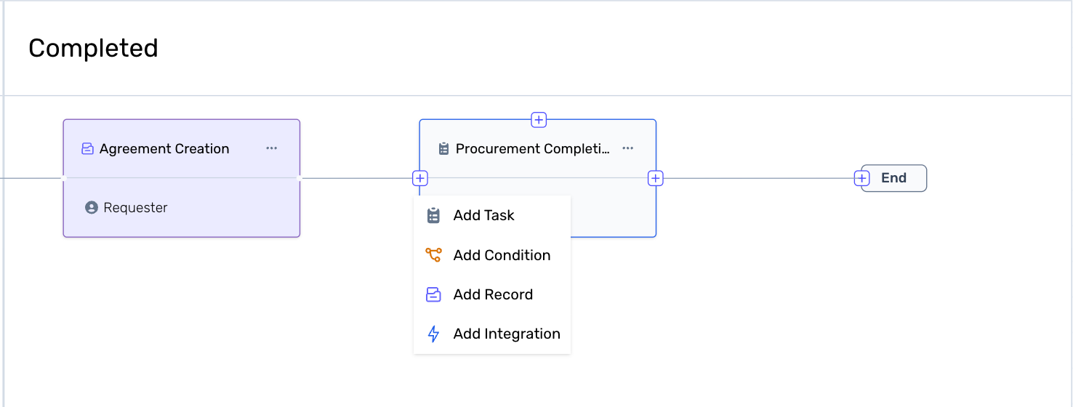1073x407 pixels.
Task: Click the orange Add Condition branch icon
Action: pyautogui.click(x=433, y=255)
